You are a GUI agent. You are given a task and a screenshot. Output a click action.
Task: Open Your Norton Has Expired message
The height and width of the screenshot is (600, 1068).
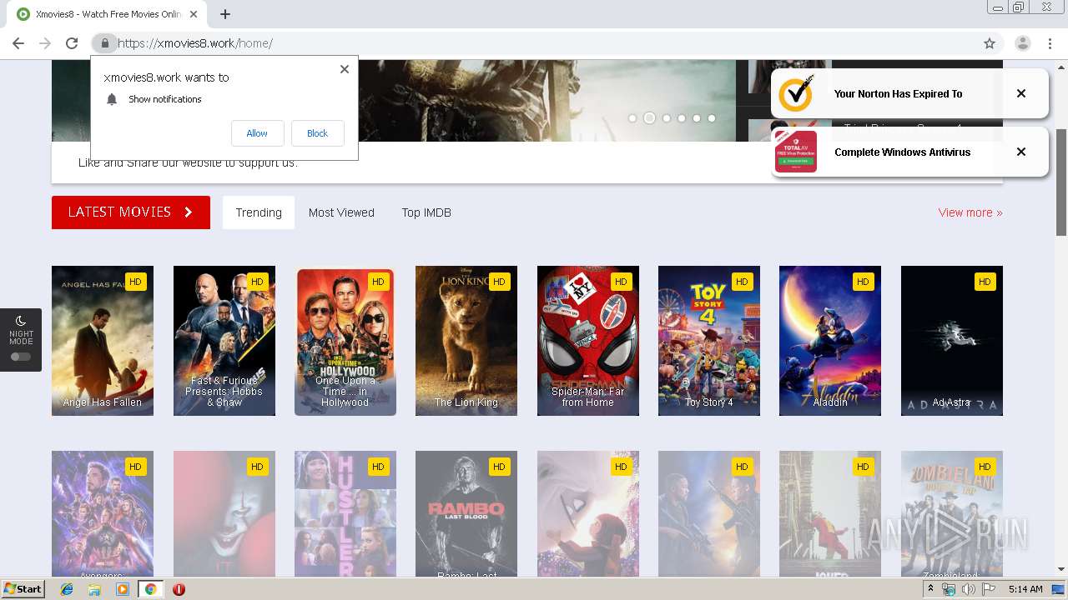(898, 94)
